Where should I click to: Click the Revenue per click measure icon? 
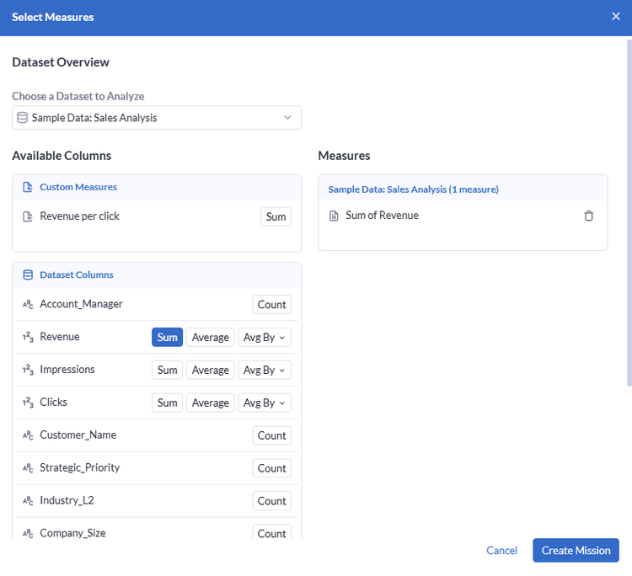tap(28, 216)
